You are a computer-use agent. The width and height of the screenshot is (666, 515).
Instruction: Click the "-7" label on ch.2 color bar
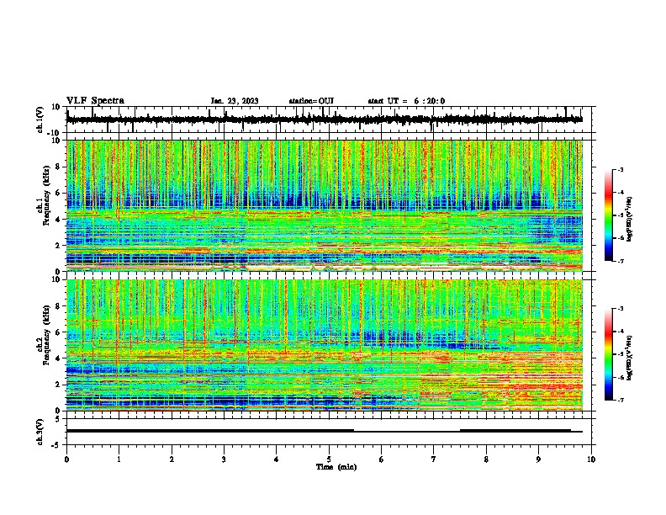click(x=620, y=400)
